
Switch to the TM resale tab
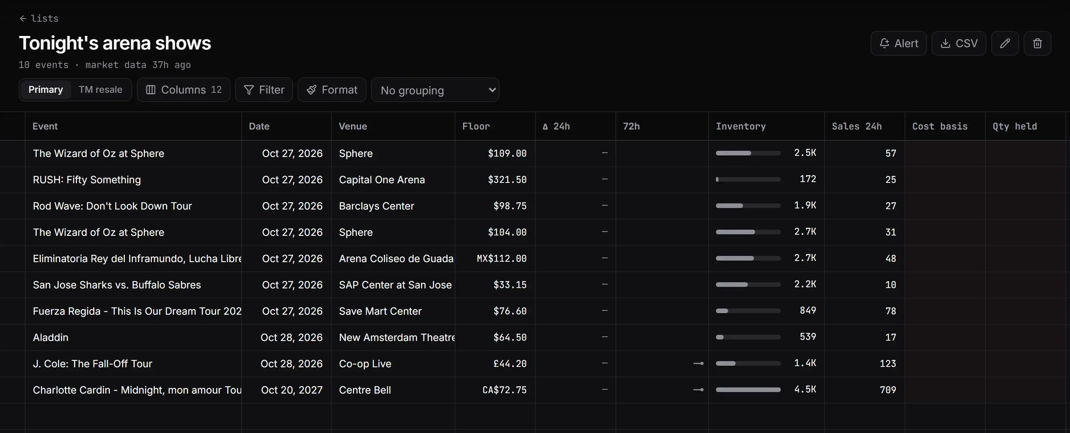tap(101, 90)
